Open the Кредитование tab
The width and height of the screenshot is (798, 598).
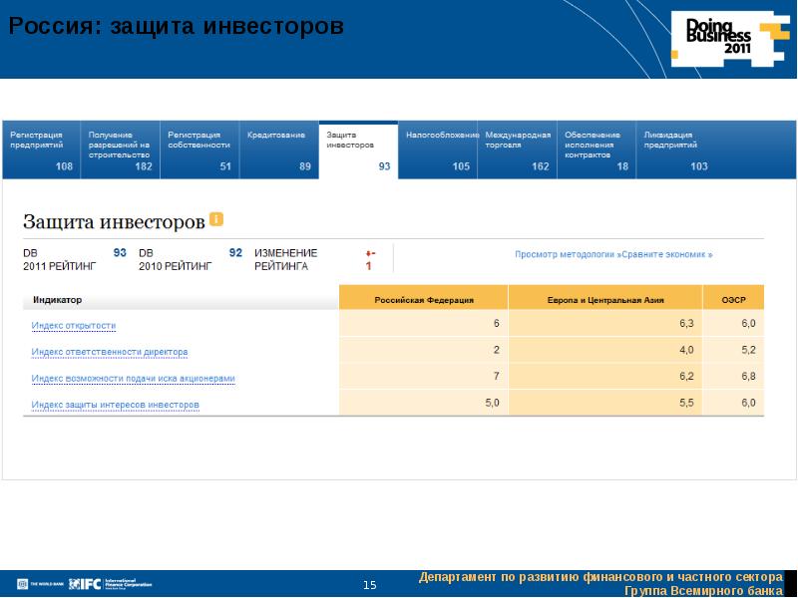click(278, 150)
